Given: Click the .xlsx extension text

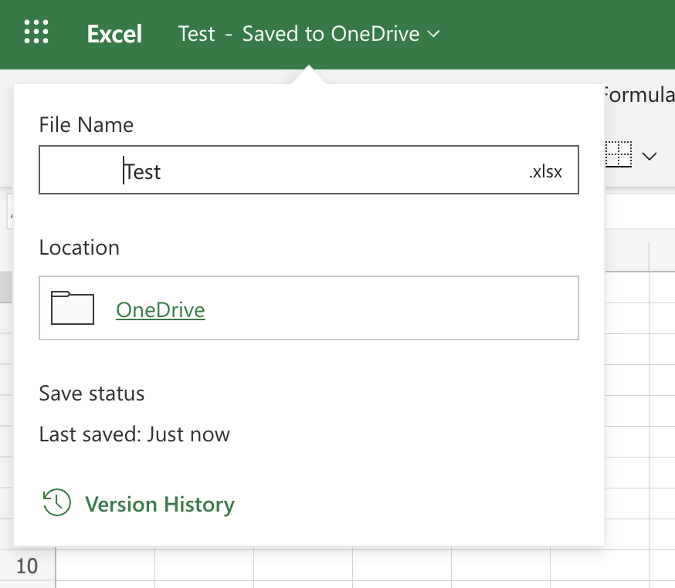Looking at the screenshot, I should point(545,171).
